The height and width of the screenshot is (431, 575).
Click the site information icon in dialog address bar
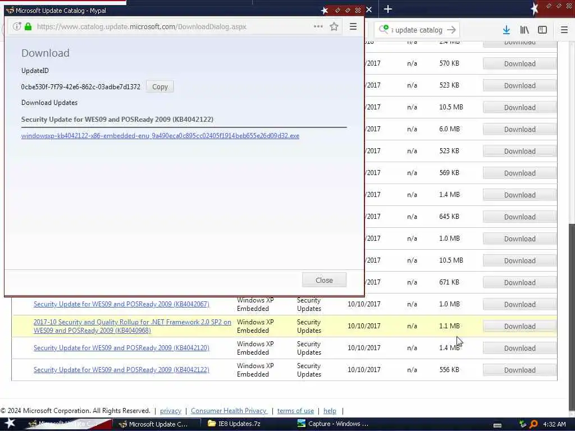[17, 26]
